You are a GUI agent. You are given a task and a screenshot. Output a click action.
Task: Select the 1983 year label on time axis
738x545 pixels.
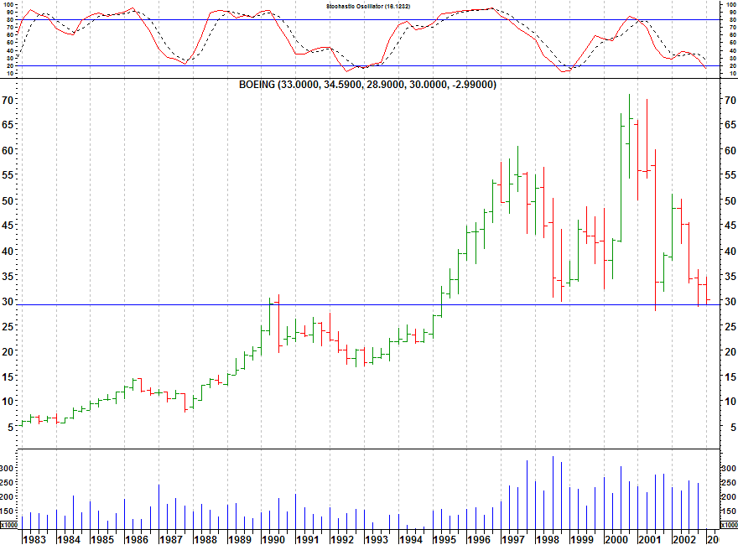34,539
